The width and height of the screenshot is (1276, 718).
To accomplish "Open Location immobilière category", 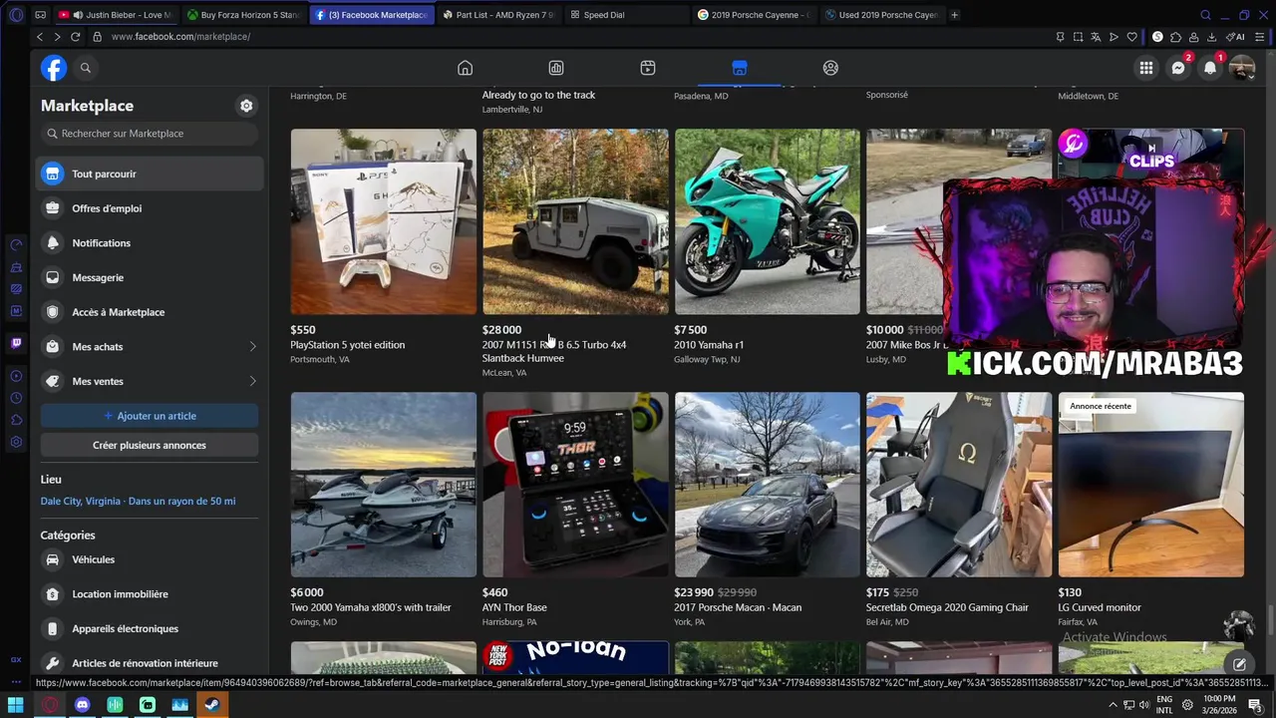I will point(150,594).
